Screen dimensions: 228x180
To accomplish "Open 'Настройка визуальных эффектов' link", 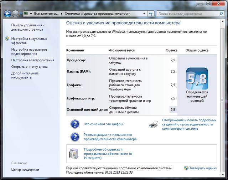I will tap(29, 41).
